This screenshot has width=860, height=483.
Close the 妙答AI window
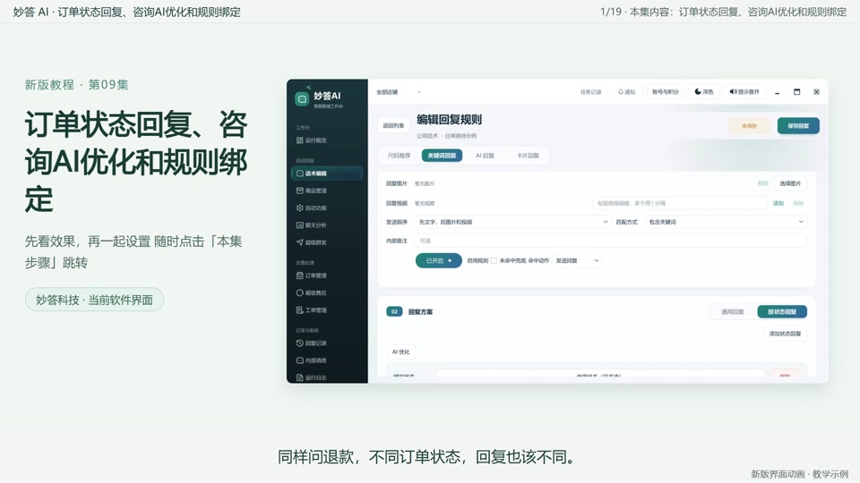(816, 92)
